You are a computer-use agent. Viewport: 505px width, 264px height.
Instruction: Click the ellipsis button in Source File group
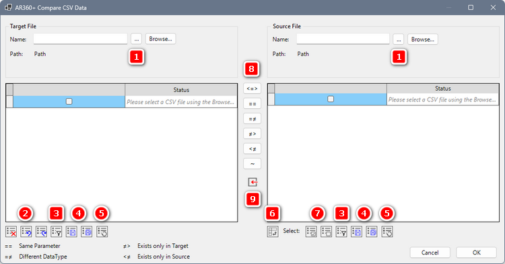399,40
